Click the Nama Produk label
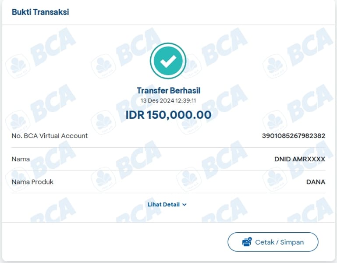Image resolution: width=337 pixels, height=263 pixels. click(32, 182)
